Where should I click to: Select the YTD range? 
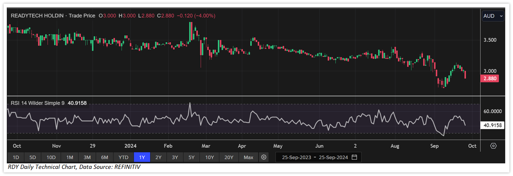tap(123, 157)
